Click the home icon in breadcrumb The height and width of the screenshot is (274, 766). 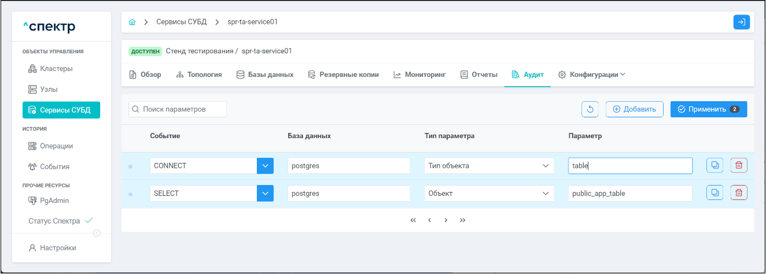[132, 22]
